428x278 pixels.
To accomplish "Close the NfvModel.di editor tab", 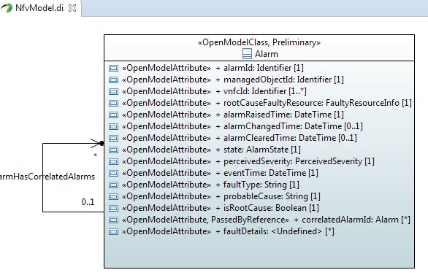I will tap(72, 8).
